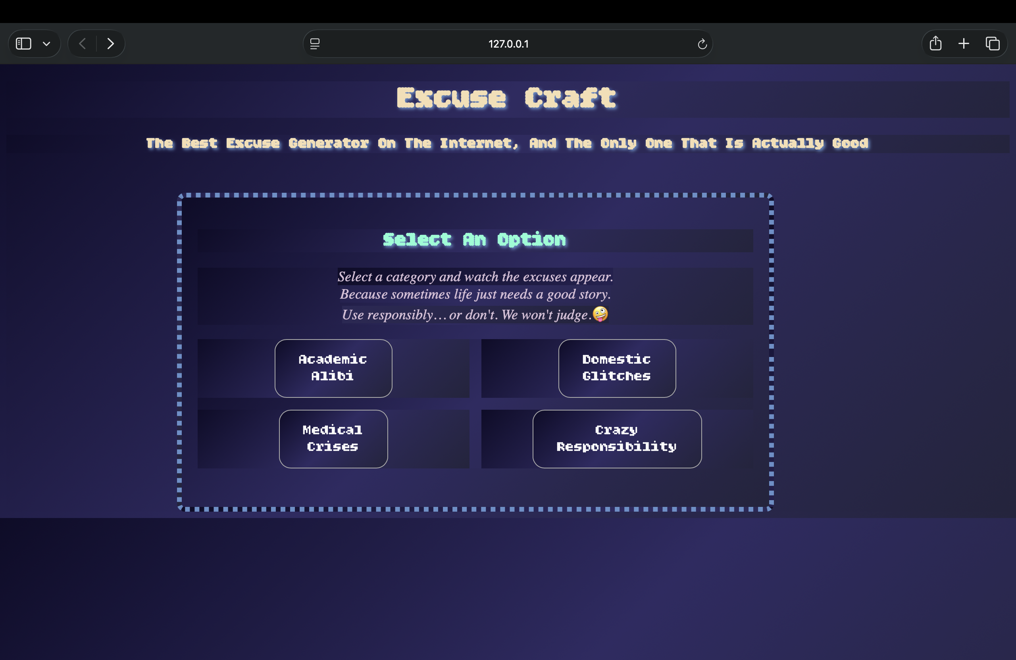This screenshot has height=660, width=1016.
Task: Pick the Medical Crises option
Action: click(333, 439)
